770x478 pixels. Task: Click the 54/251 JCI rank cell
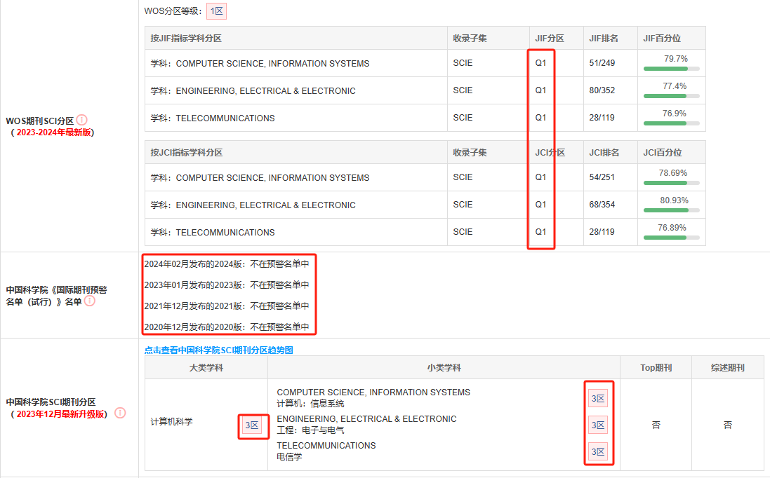(x=611, y=177)
